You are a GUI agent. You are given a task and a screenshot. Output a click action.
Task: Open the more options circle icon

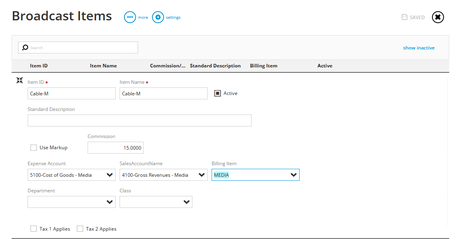tap(130, 17)
